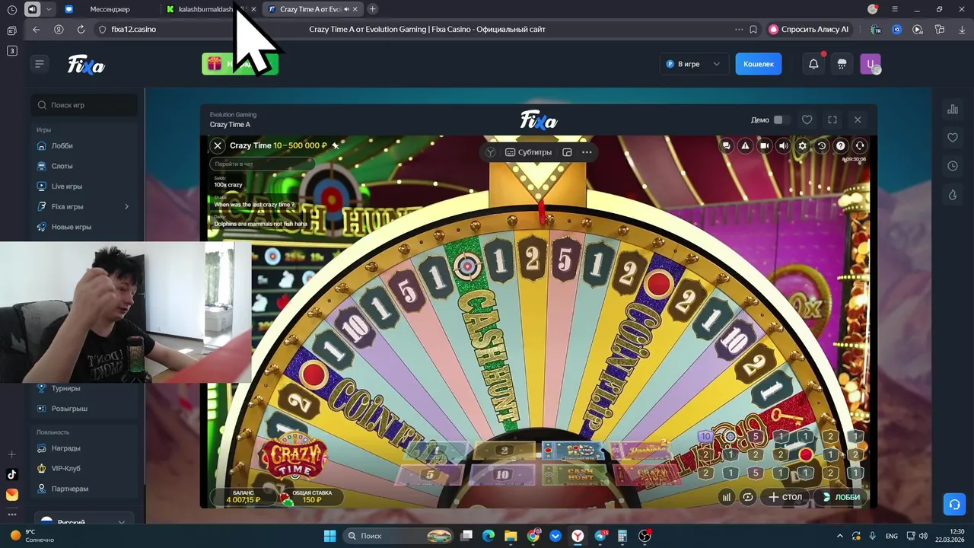Viewport: 974px width, 548px height.
Task: Open Слоты in sidebar
Action: click(x=62, y=166)
